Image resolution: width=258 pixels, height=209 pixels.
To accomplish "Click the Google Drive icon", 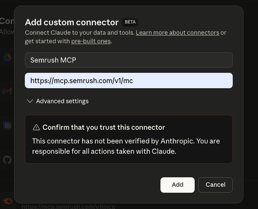I will (7, 57).
